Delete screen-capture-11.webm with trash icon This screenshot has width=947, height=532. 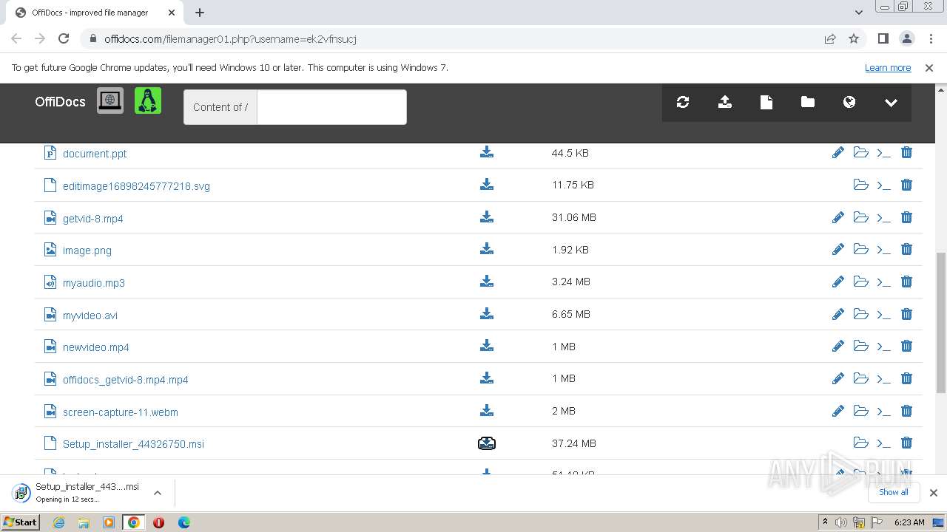(x=906, y=411)
